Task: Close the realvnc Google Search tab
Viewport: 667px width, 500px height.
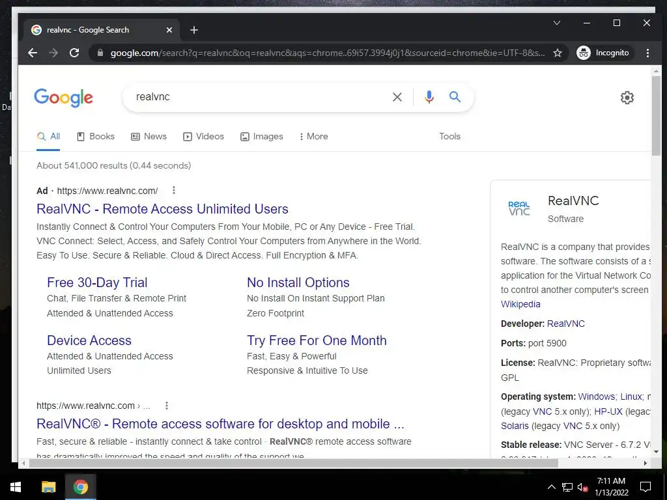Action: [169, 30]
